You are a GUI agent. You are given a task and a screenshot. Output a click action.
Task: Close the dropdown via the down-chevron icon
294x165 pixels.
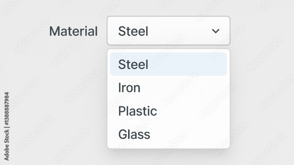(x=216, y=31)
